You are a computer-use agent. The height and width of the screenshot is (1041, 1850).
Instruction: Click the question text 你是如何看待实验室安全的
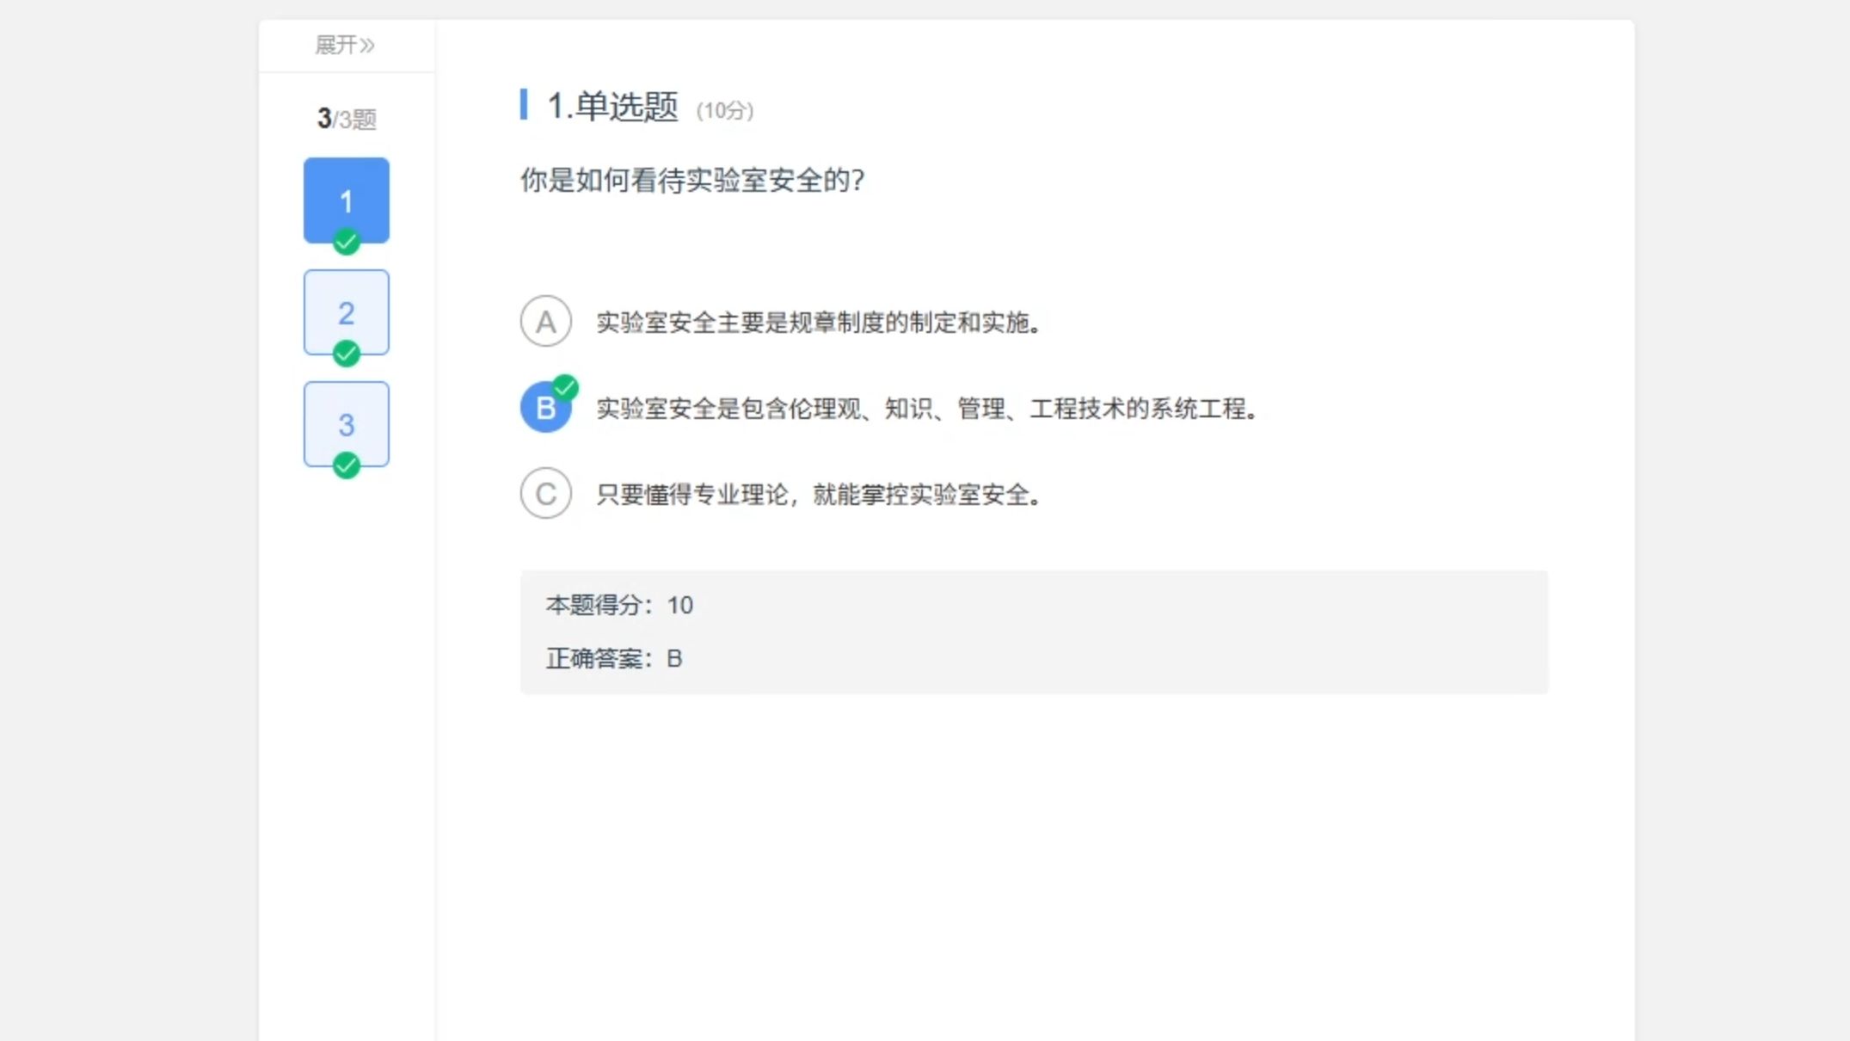coord(691,181)
